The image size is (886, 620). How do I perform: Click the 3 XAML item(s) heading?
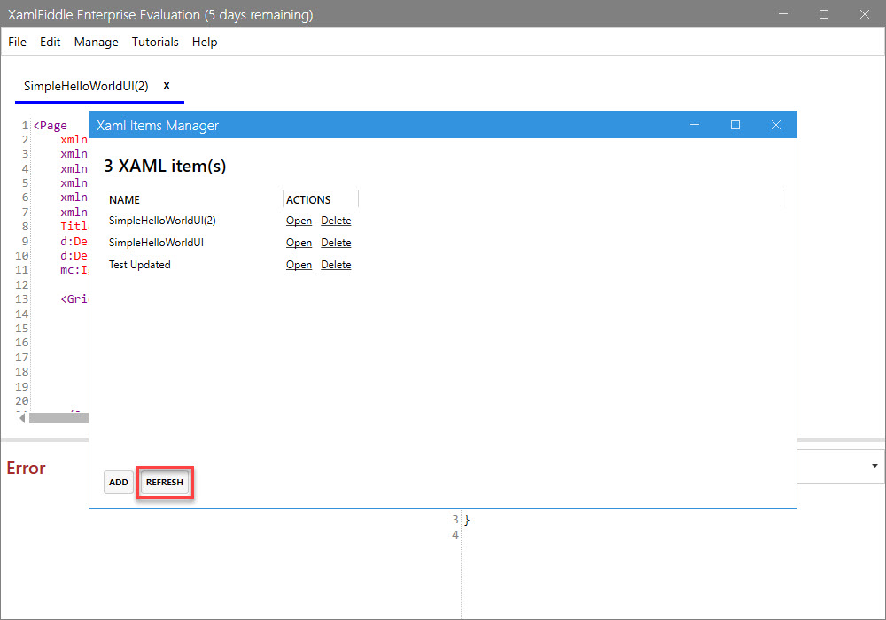165,166
